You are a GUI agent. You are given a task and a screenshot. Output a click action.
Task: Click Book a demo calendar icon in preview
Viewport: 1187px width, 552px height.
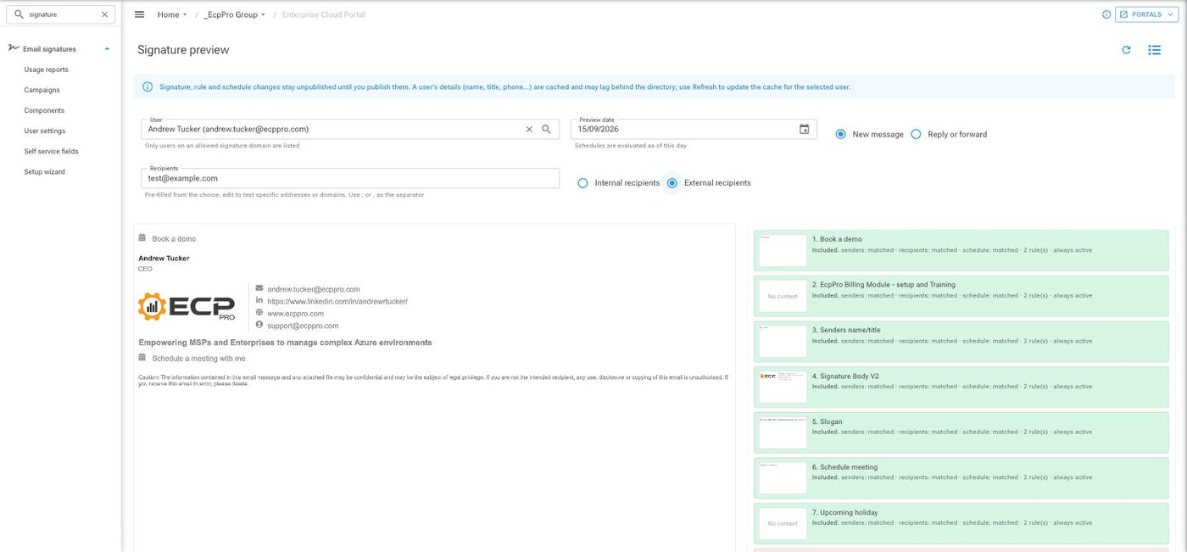[x=142, y=238]
